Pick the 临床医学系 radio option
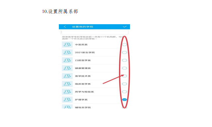The height and width of the screenshot is (127, 212). tap(124, 84)
